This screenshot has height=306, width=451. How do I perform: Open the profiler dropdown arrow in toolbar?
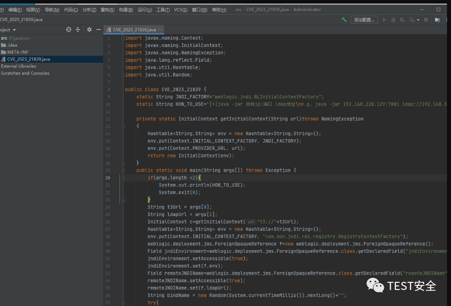coord(418,20)
